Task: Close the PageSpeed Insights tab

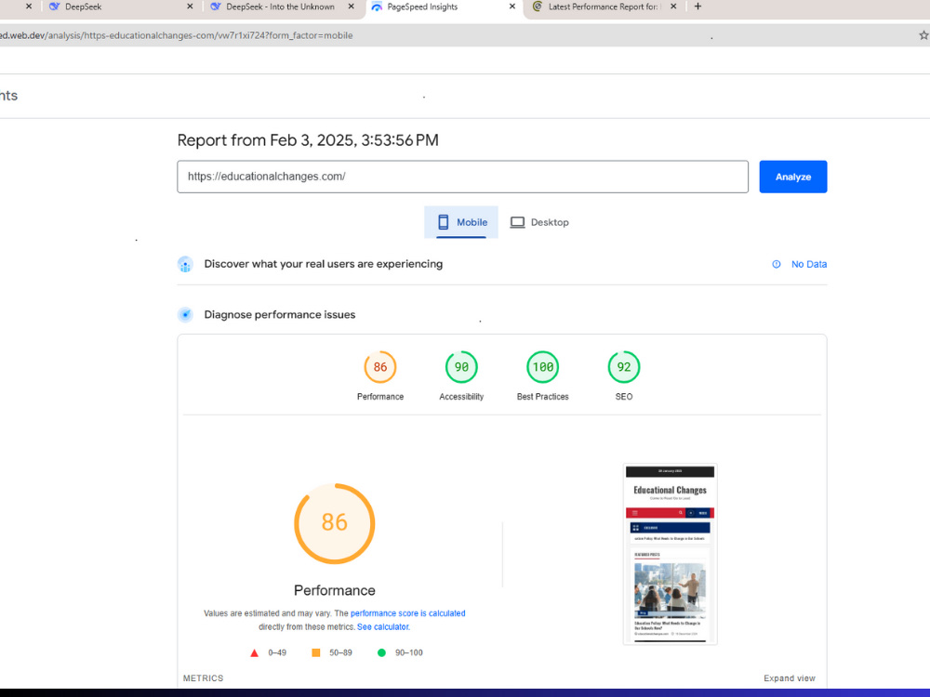Action: coord(512,7)
